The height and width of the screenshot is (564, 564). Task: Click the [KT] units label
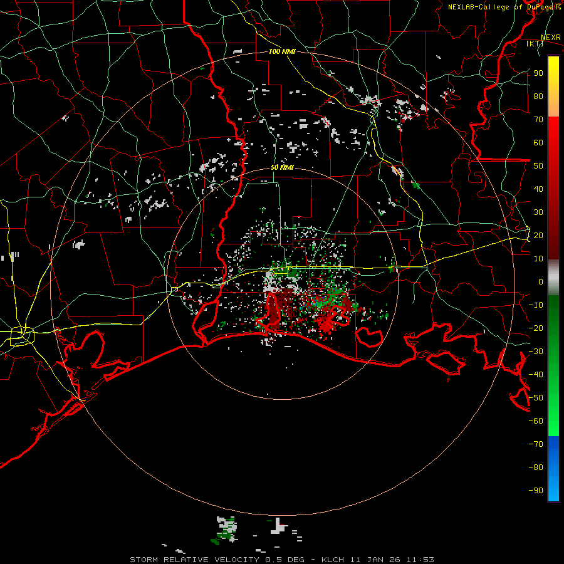tap(535, 43)
